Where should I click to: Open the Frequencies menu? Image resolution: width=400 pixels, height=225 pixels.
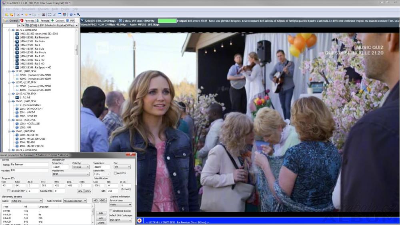pos(28,9)
